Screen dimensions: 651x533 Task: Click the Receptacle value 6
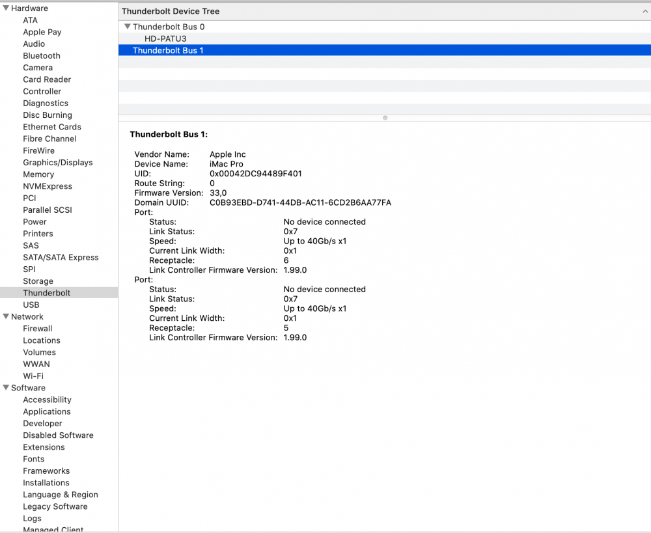286,260
